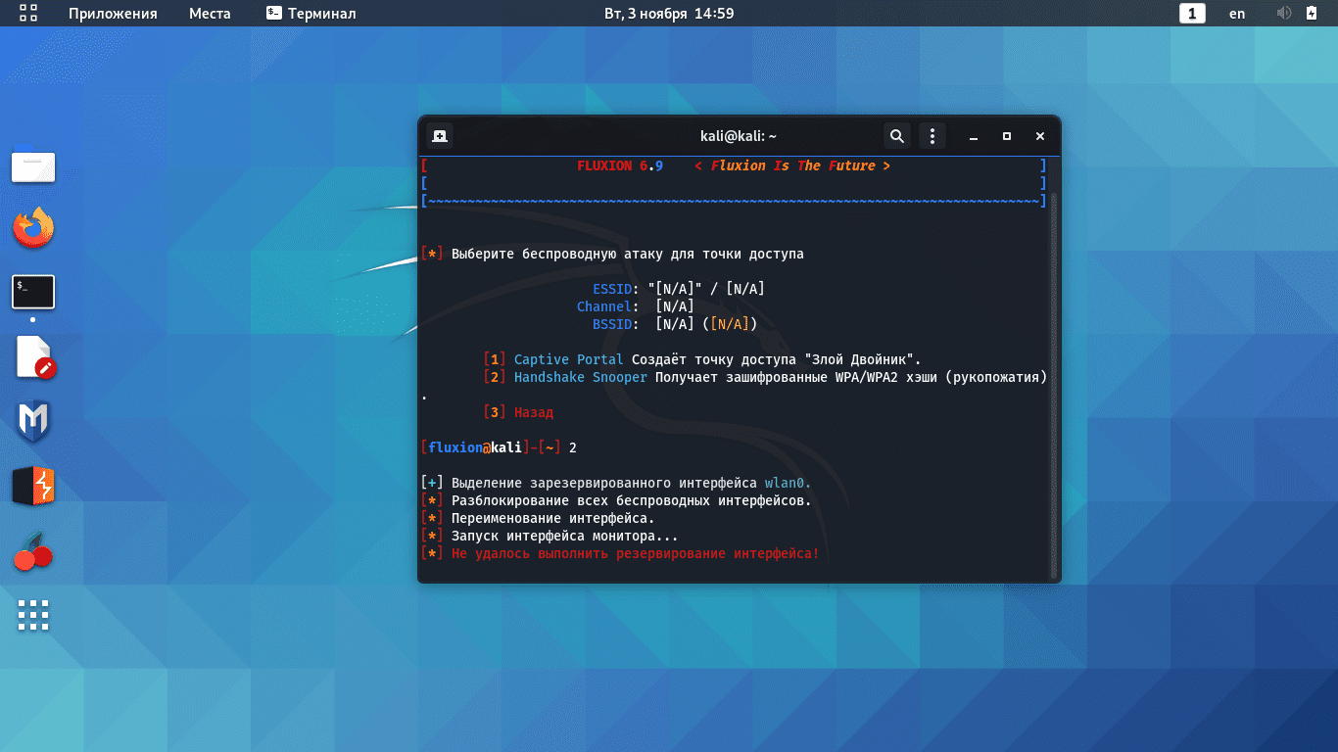
Task: Open the Terminal dock icon
Action: point(33,292)
